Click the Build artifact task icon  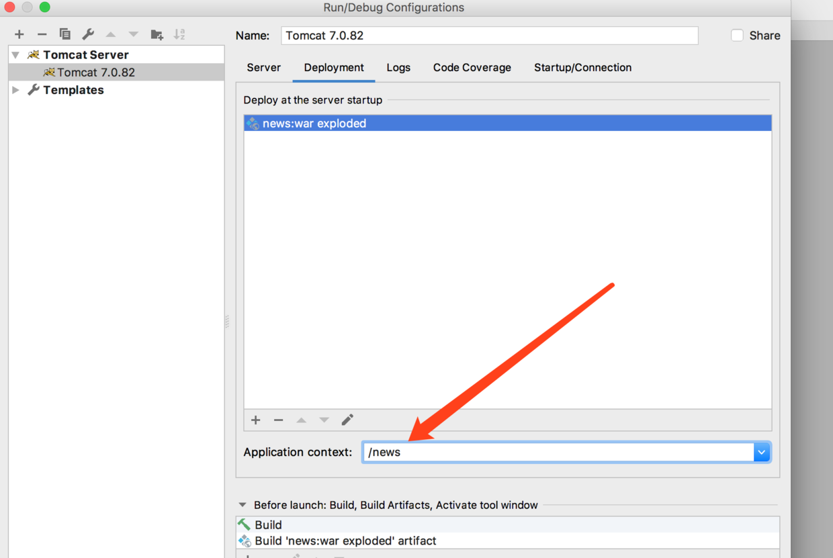pos(245,541)
